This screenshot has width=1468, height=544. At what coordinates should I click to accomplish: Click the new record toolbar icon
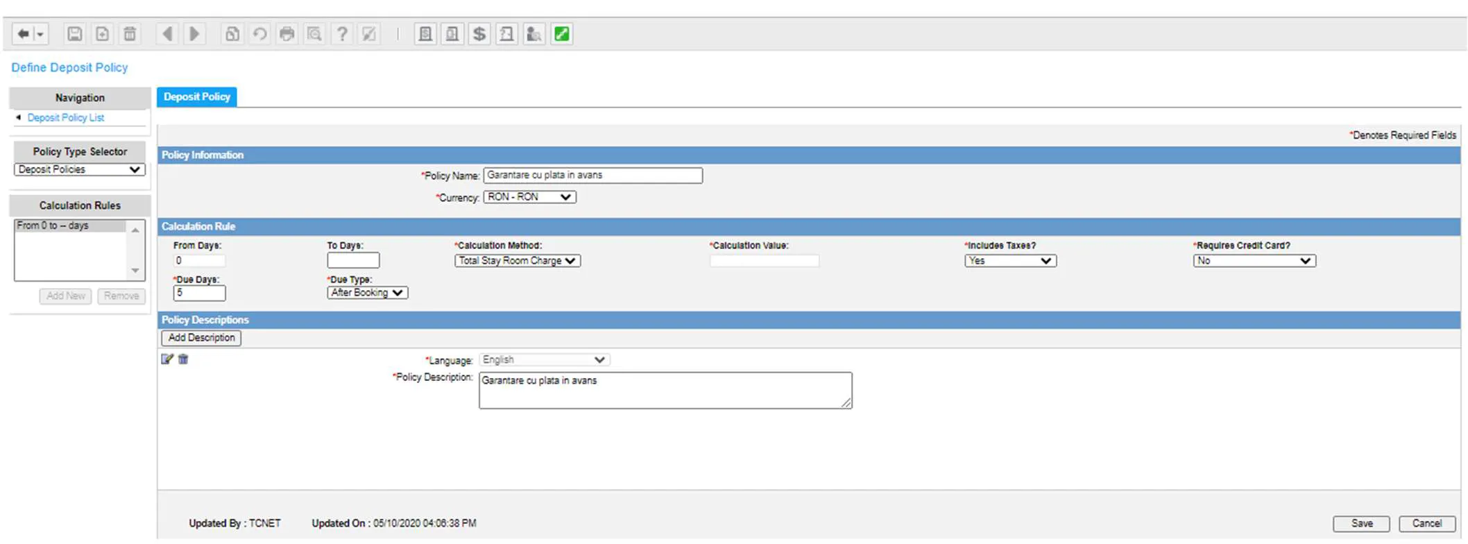pos(102,34)
